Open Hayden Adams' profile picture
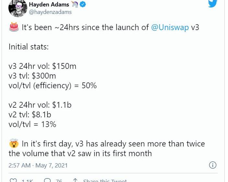The height and width of the screenshot is (182, 228). pos(18,8)
